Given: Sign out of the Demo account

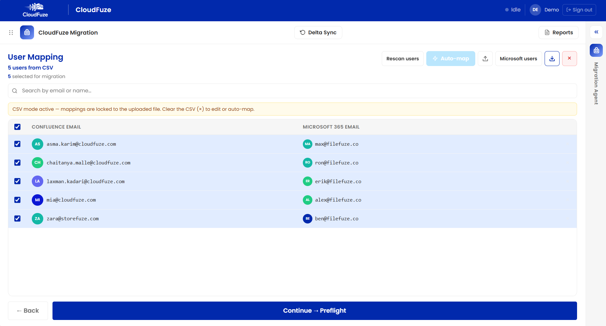Looking at the screenshot, I should (x=579, y=10).
